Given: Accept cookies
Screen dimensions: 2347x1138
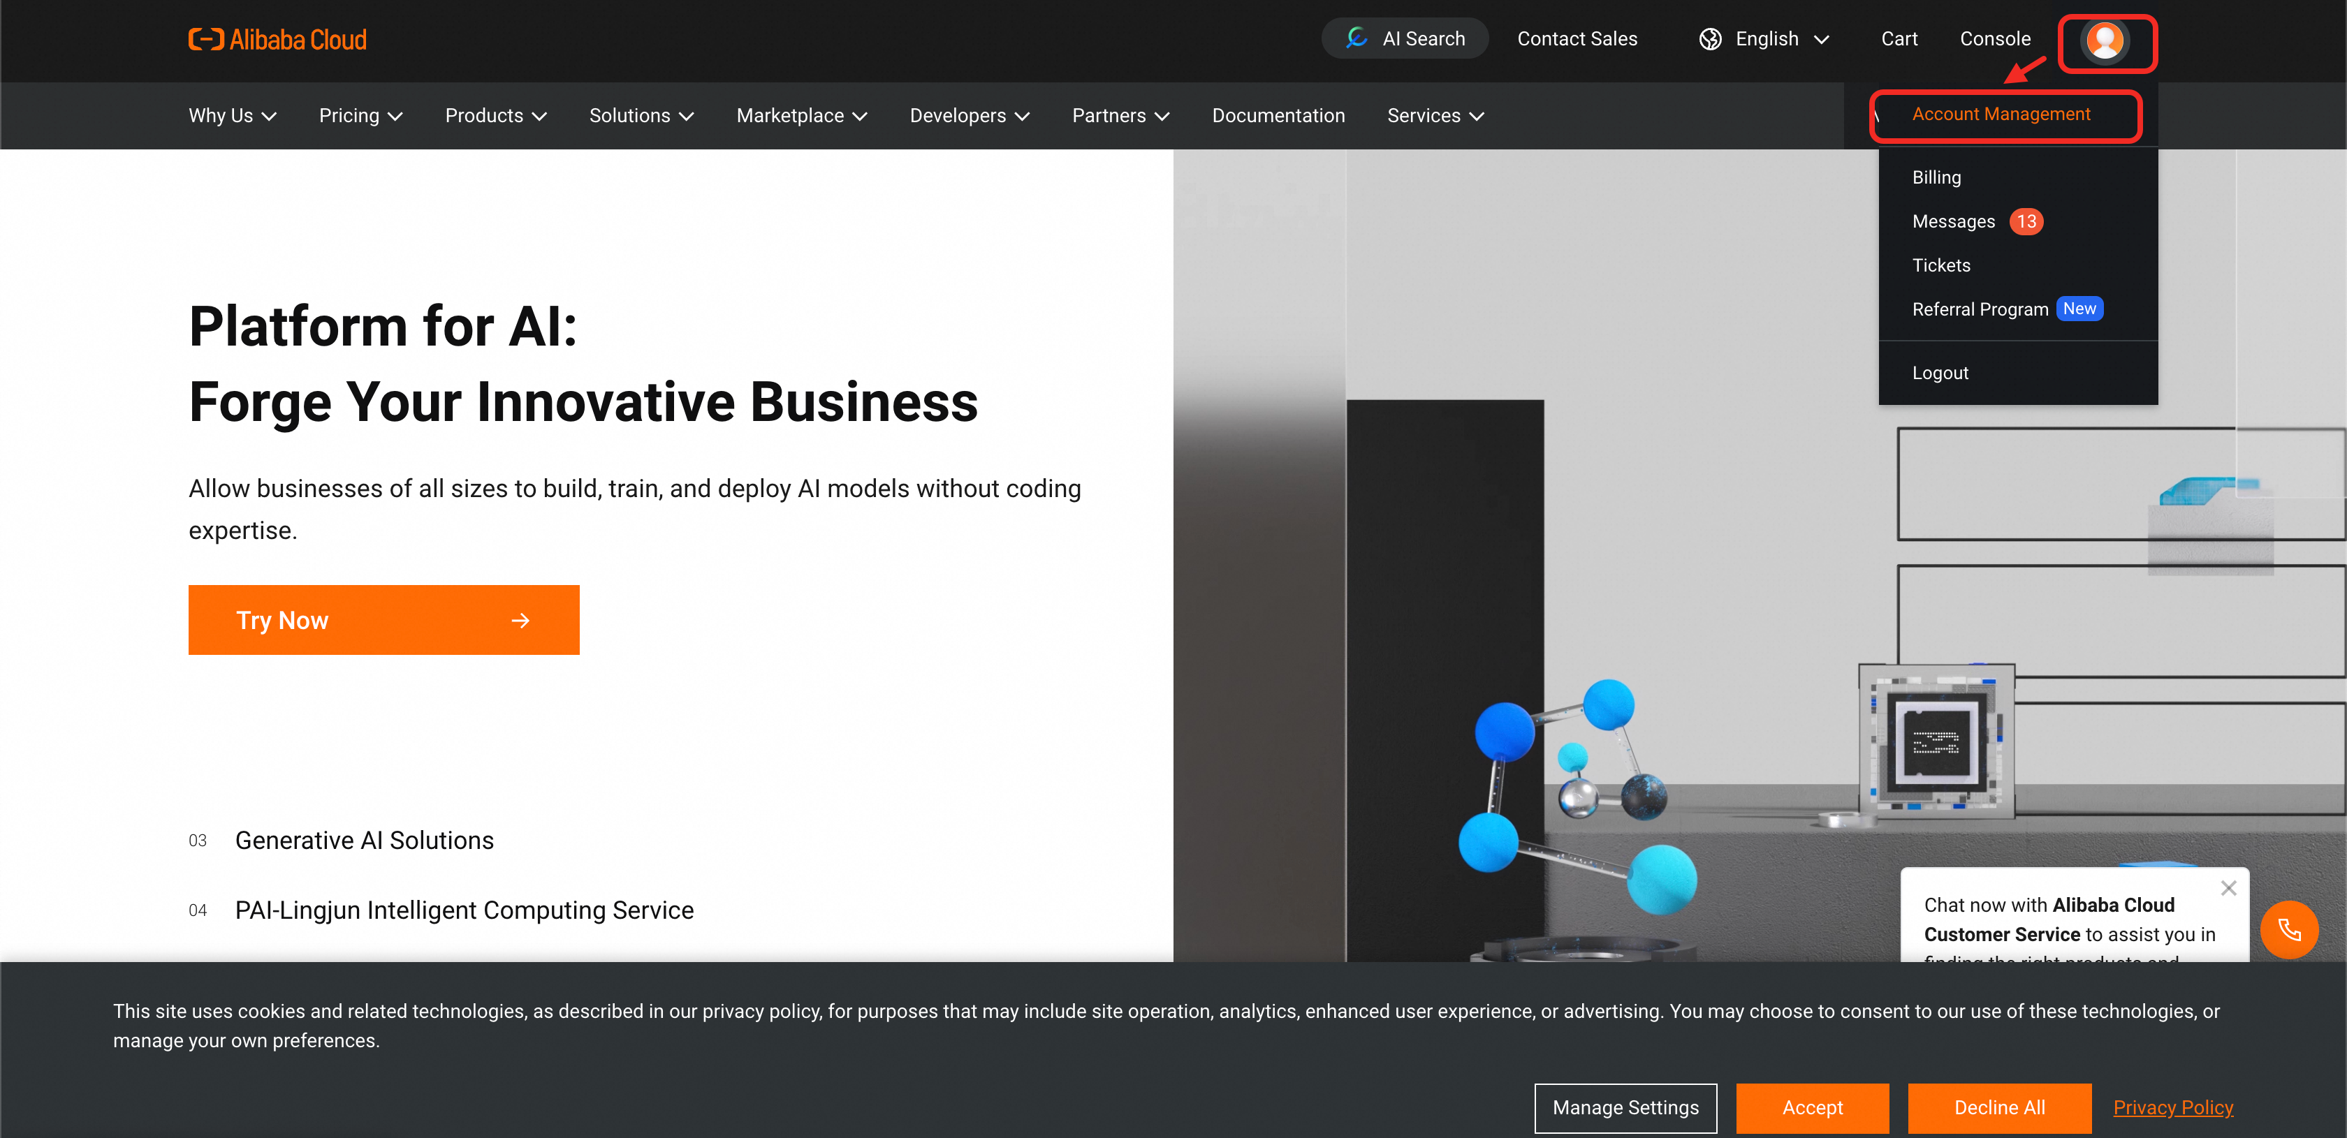Looking at the screenshot, I should 1811,1108.
